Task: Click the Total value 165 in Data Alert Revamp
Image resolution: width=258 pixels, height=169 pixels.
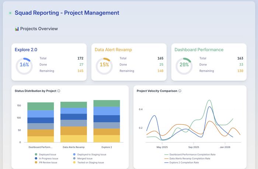Action: tap(160, 58)
